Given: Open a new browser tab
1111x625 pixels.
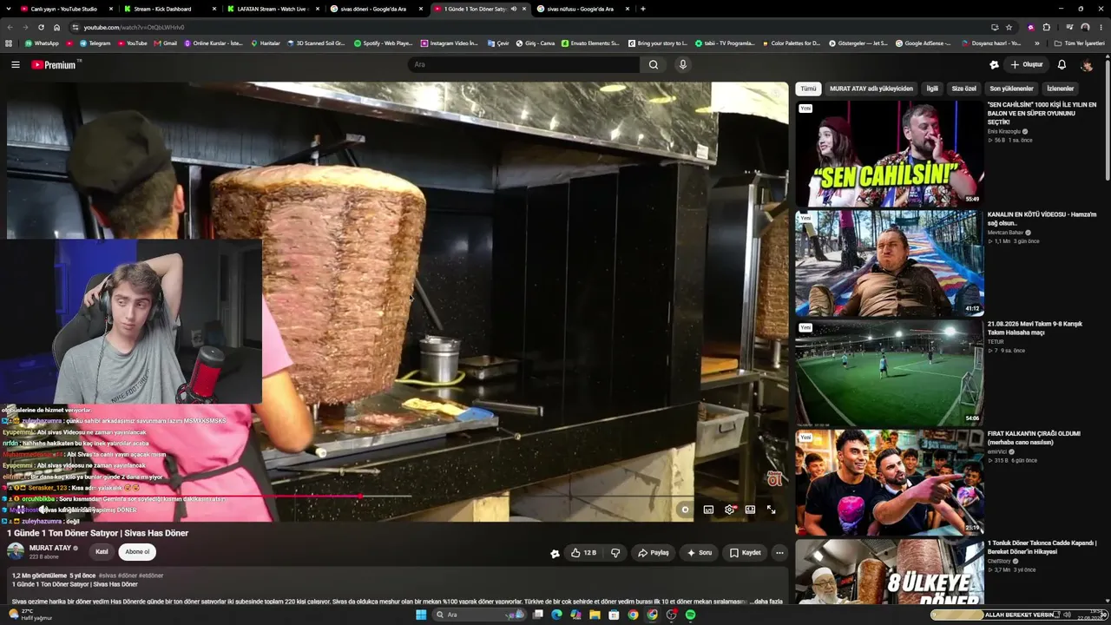Looking at the screenshot, I should (x=642, y=9).
